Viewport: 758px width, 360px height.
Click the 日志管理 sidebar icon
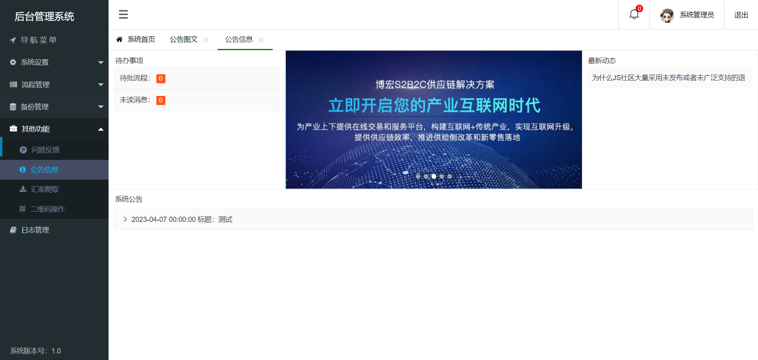pyautogui.click(x=12, y=230)
